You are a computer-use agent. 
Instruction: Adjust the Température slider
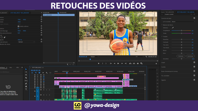[x=181, y=31]
